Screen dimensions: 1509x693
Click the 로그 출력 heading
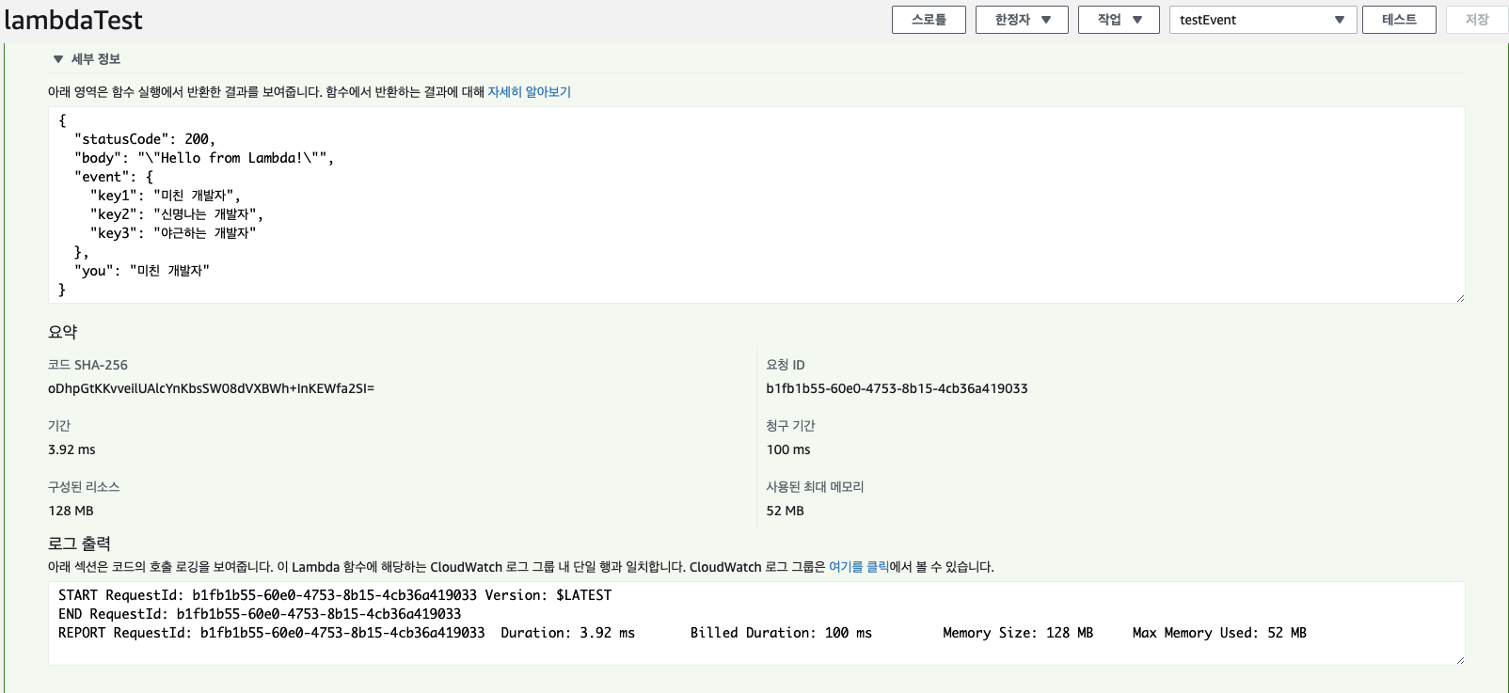coord(79,543)
